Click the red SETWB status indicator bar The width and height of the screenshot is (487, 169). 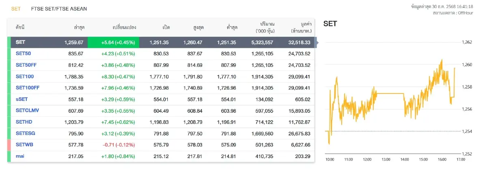coord(9,144)
